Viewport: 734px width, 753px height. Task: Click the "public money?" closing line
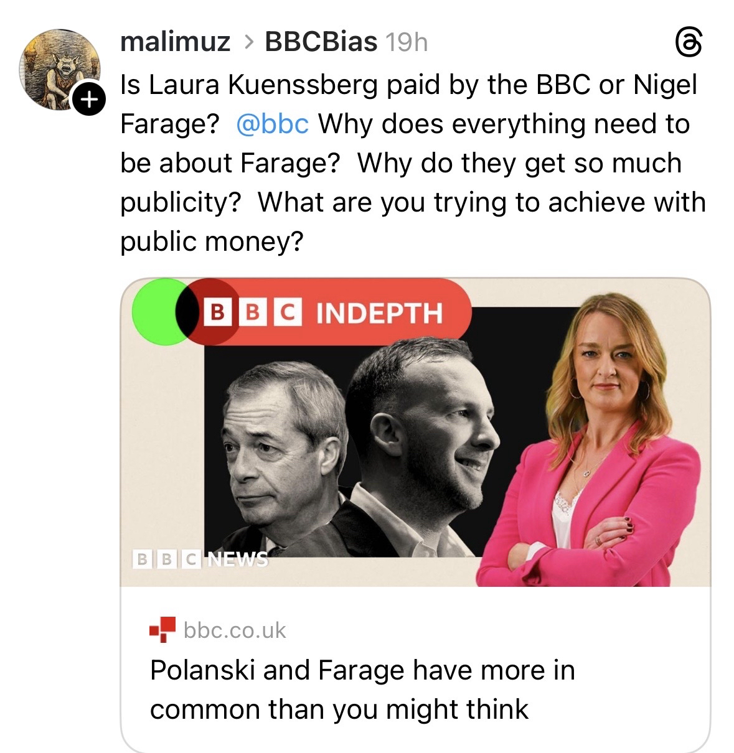point(212,241)
